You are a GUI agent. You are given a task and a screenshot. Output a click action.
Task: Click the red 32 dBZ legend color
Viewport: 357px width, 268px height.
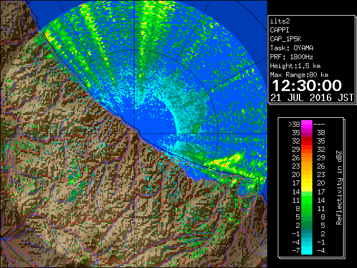click(x=307, y=141)
